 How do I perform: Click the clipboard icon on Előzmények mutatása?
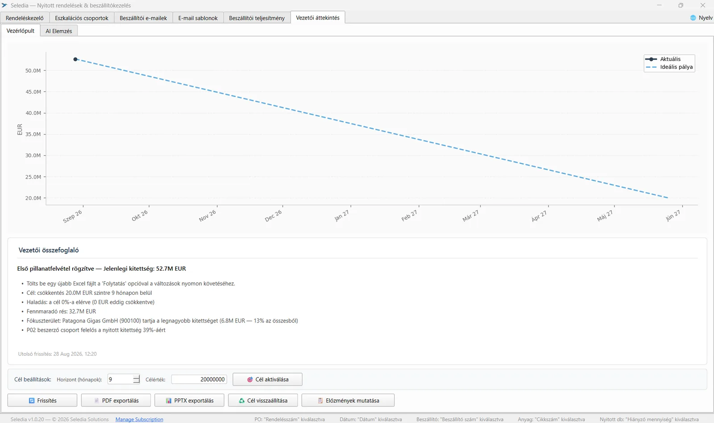pos(320,401)
